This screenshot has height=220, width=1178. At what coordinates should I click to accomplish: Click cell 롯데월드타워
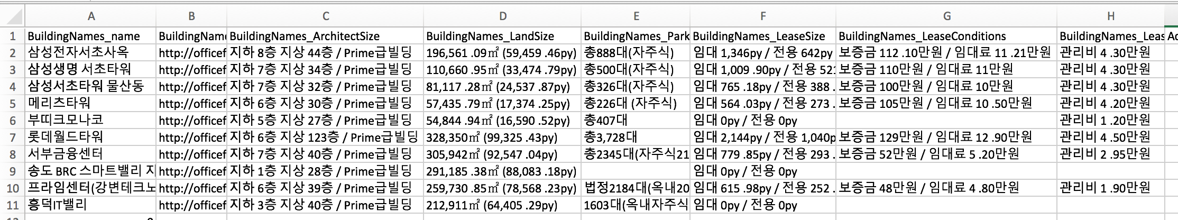91,137
